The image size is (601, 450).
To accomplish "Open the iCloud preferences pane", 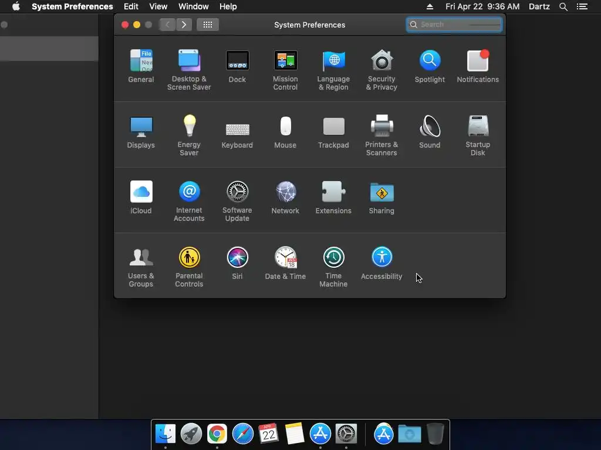I will click(x=141, y=197).
